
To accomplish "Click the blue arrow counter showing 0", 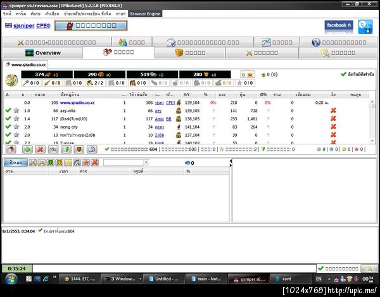I will [x=189, y=163].
